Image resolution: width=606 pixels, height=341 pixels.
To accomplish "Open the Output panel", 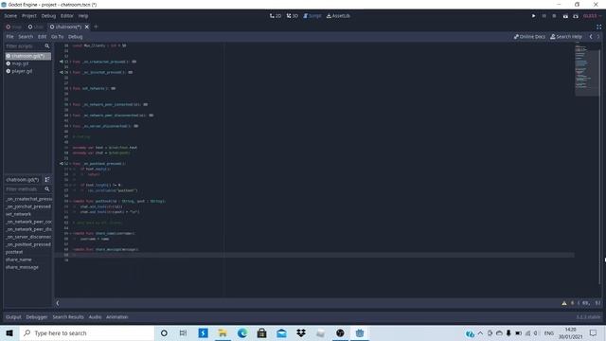I will tap(13, 317).
